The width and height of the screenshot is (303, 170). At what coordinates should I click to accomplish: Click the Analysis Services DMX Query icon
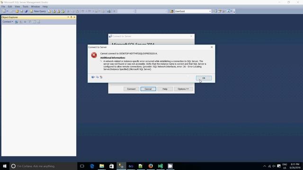click(x=58, y=11)
